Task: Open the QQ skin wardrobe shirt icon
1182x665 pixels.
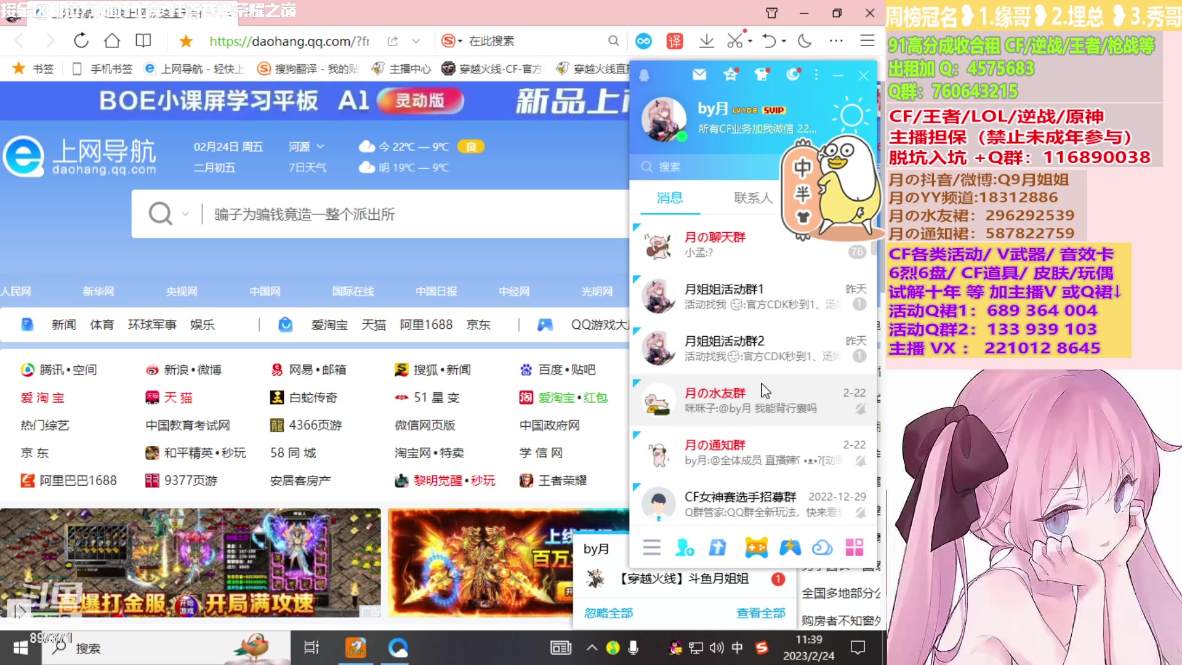Action: pos(762,75)
